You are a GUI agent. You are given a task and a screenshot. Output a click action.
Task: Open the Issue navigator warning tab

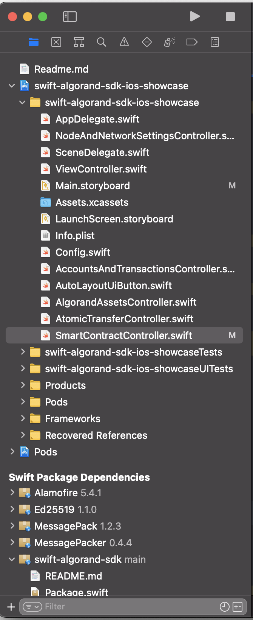coord(124,42)
